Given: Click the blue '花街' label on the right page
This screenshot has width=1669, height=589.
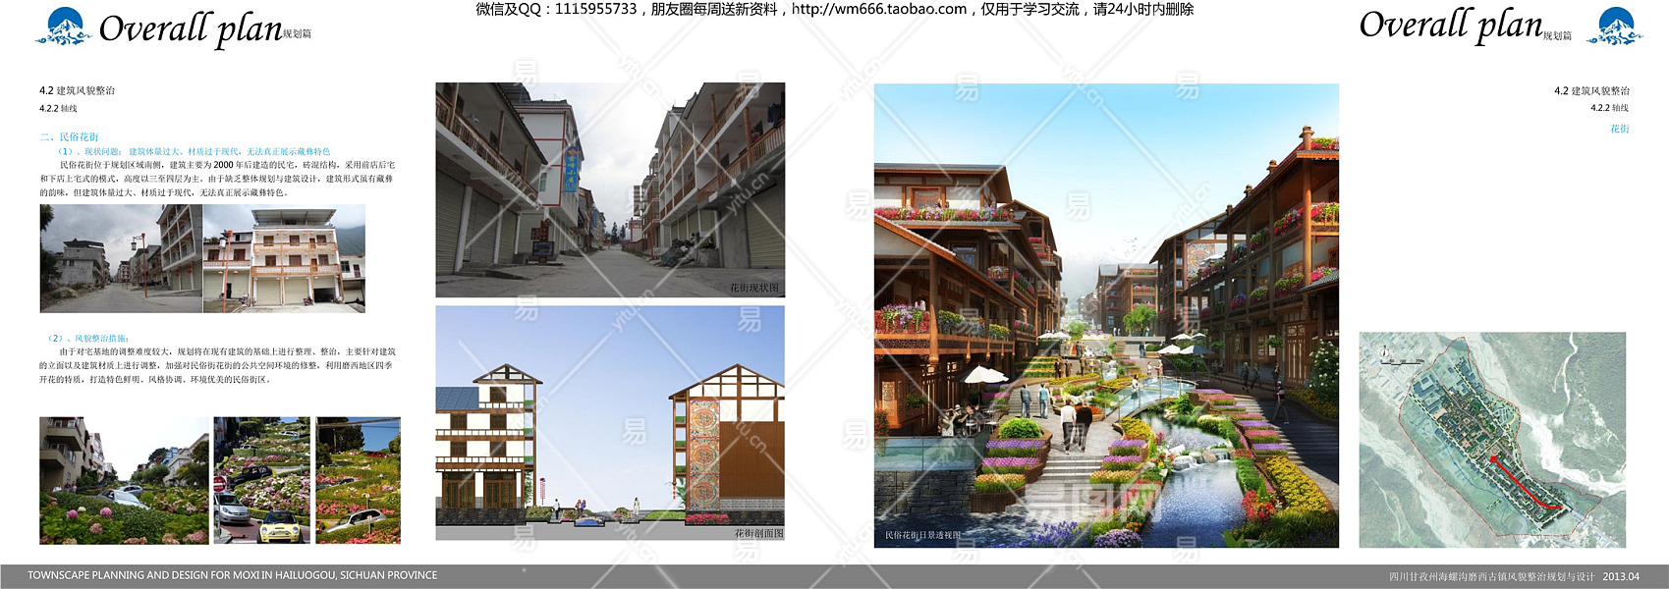Looking at the screenshot, I should [1619, 129].
